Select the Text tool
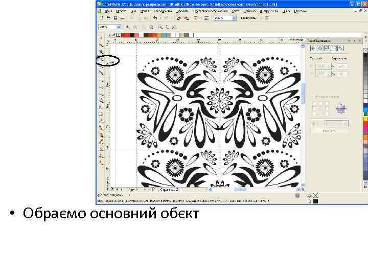368x276 pixels. pos(101,107)
